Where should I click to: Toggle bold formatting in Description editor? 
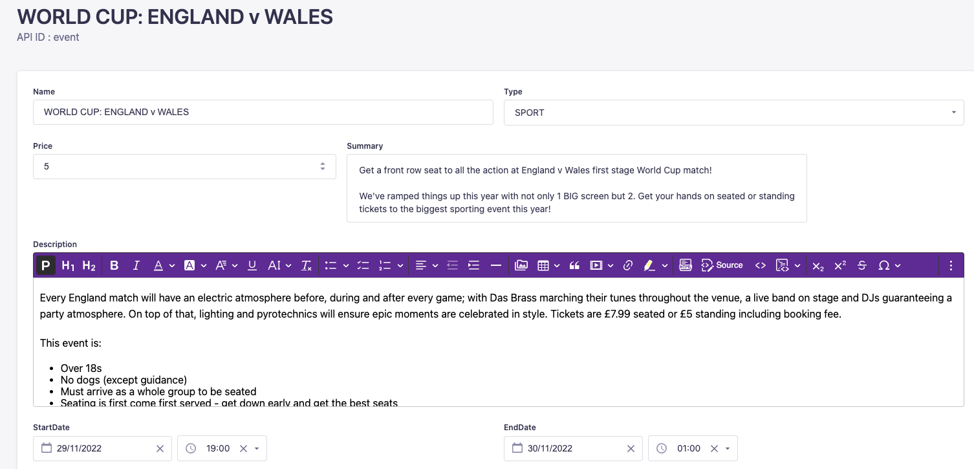point(114,265)
